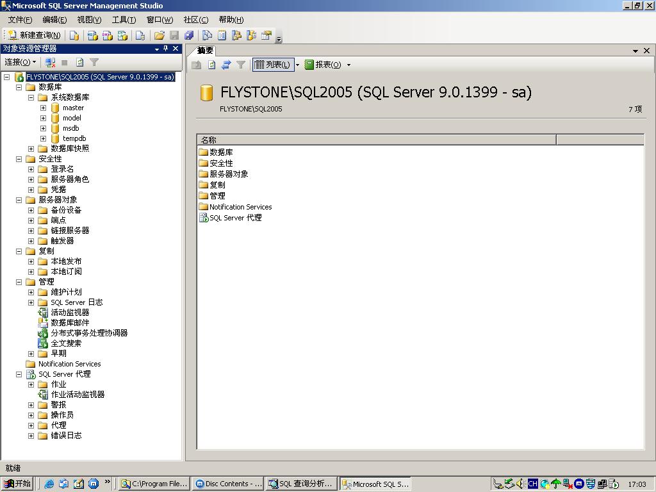656x492 pixels.
Task: Expand the tempdb database node
Action: click(x=43, y=138)
